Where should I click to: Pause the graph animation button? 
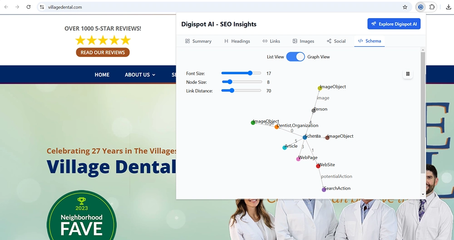tap(408, 74)
